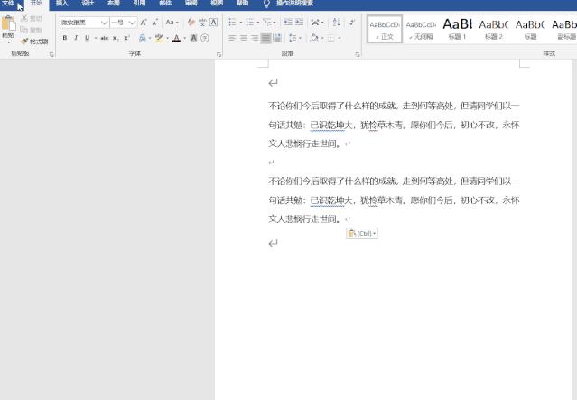The width and height of the screenshot is (577, 400).
Task: Apply red font color with underlined A
Action: point(177,38)
